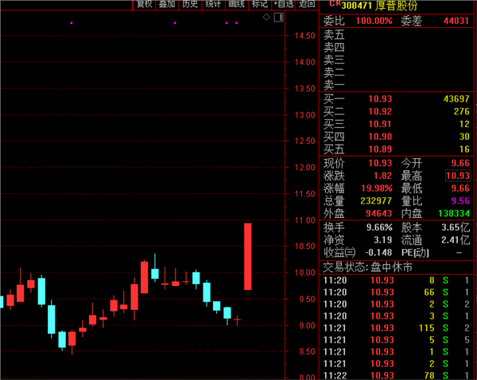Screen dimensions: 477x380
Task: Select the 统计 statistics tool
Action: coord(213,5)
